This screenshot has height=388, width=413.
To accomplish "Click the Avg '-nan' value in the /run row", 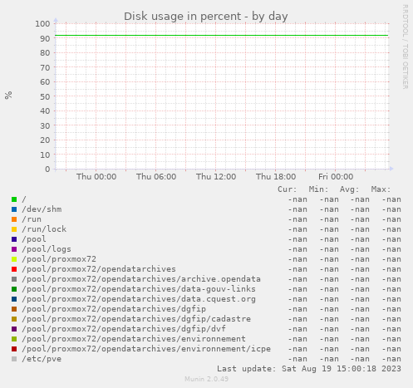I will (360, 219).
